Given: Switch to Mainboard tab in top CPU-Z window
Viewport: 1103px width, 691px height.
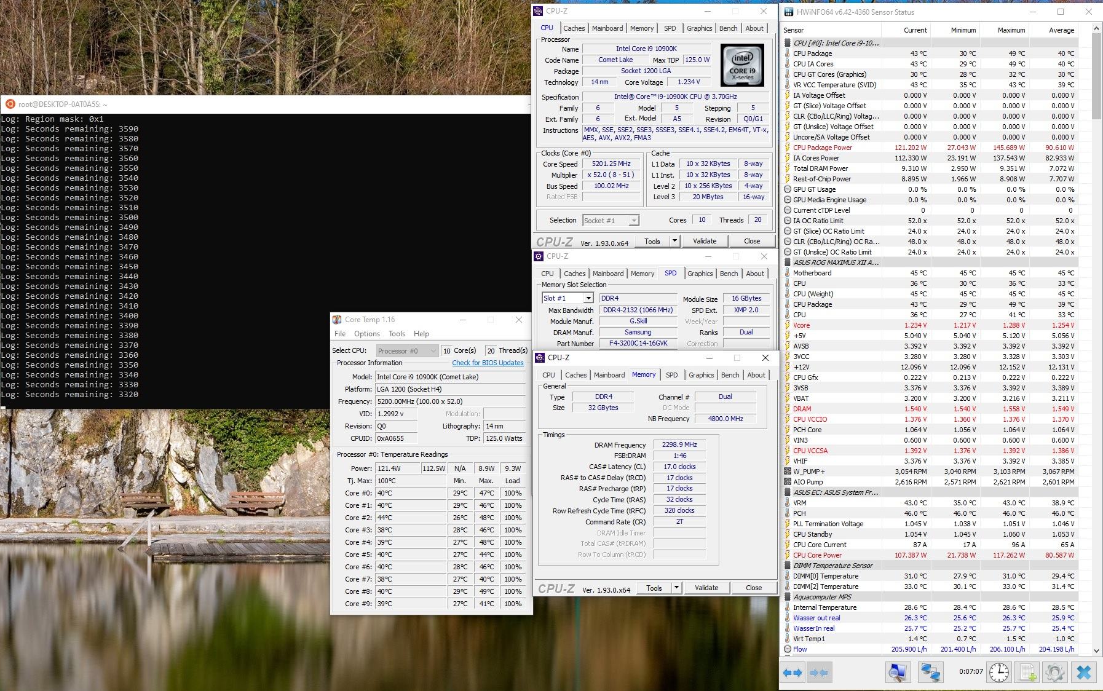Looking at the screenshot, I should [x=607, y=28].
